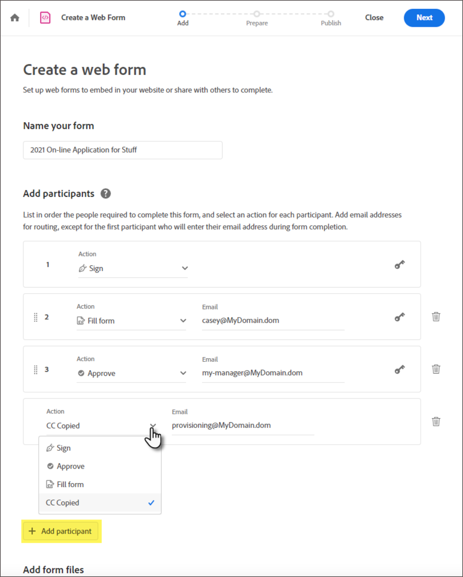Go to the Home icon
Image resolution: width=463 pixels, height=577 pixels.
pyautogui.click(x=15, y=18)
